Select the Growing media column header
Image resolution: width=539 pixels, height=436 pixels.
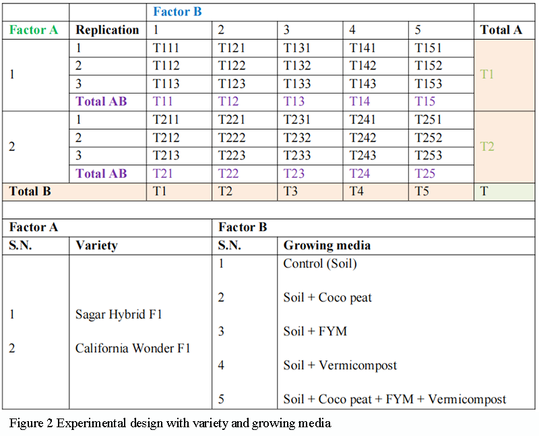coord(327,245)
